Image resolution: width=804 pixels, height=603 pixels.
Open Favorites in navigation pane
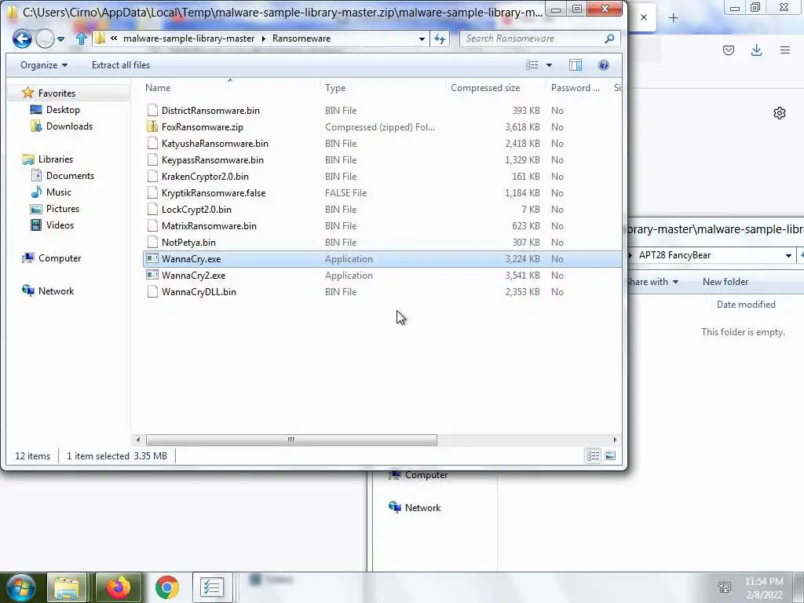[57, 93]
